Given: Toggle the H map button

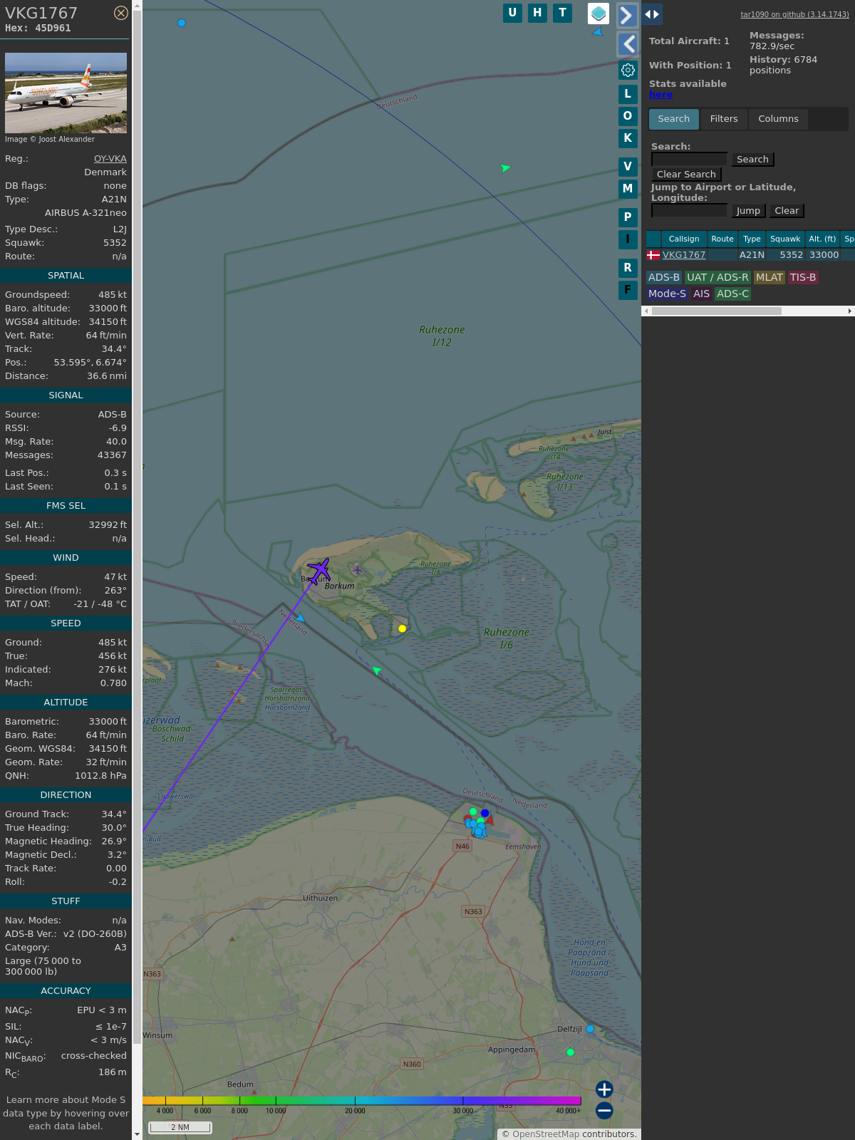Looking at the screenshot, I should click(537, 13).
